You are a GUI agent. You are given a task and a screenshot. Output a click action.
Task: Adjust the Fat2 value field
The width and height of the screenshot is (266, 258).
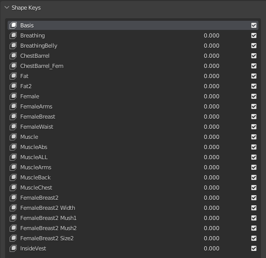pyautogui.click(x=211, y=86)
